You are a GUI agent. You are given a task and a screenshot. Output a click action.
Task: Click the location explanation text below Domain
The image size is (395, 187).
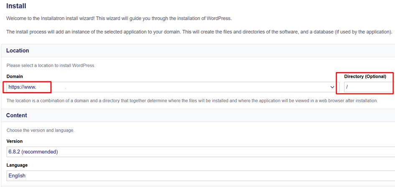coord(192,101)
